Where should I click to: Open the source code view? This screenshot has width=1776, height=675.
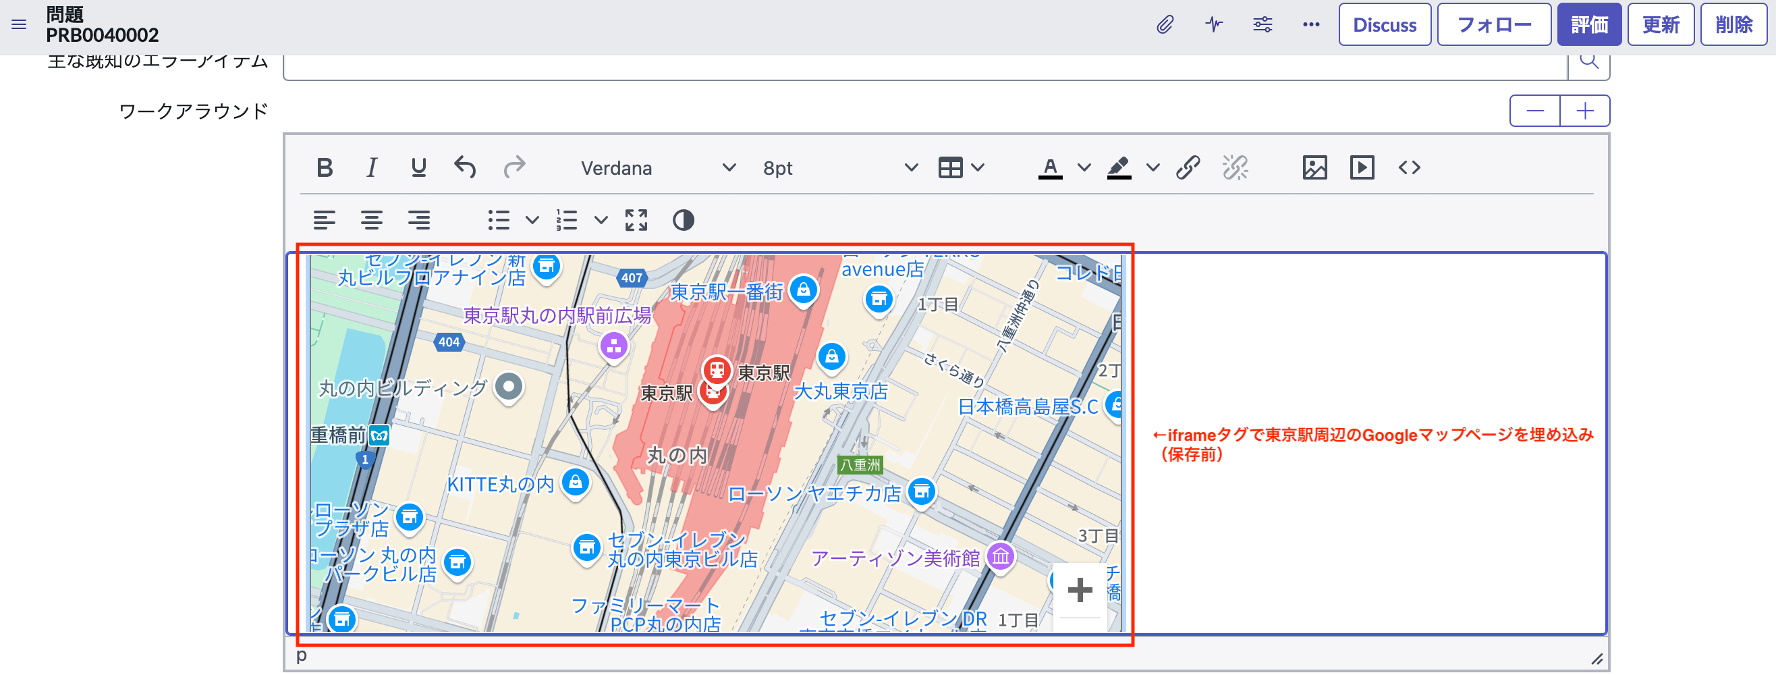(x=1409, y=167)
